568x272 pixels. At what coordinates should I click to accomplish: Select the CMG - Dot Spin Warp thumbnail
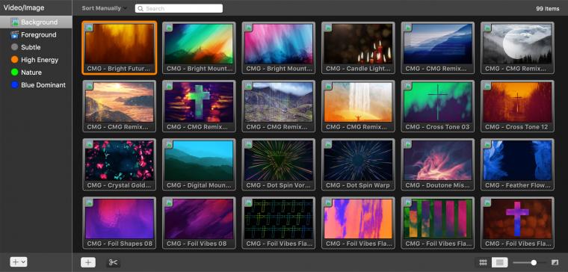point(358,164)
